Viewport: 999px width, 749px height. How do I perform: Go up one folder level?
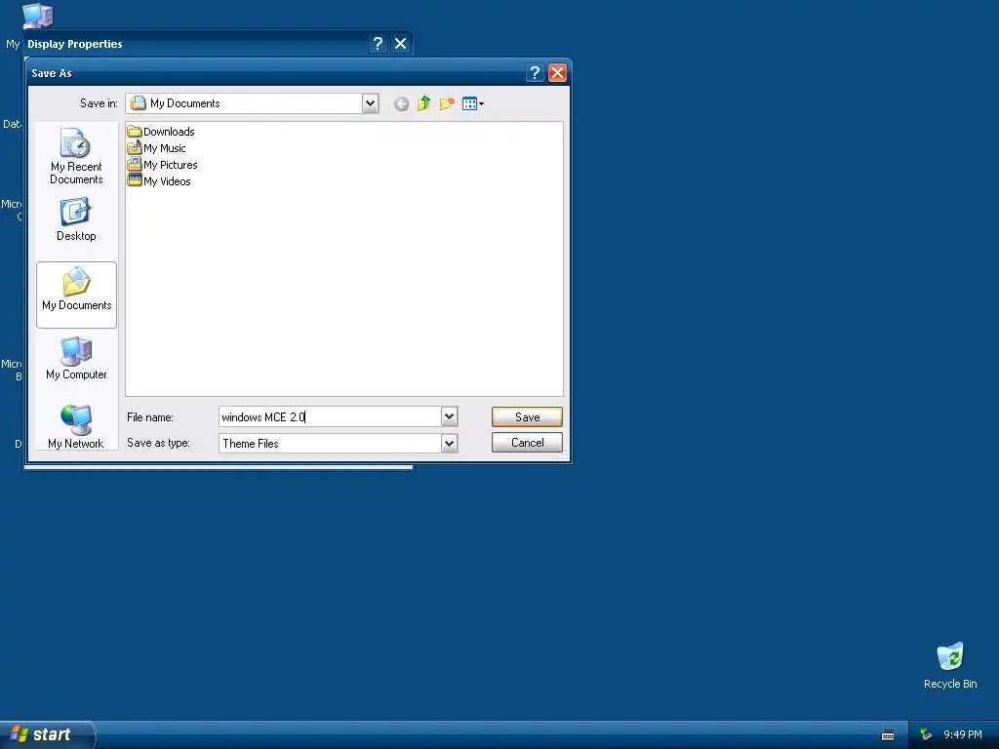click(423, 103)
